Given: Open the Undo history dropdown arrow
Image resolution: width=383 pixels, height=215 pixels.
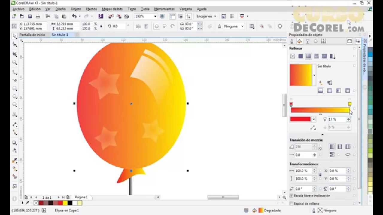Looking at the screenshot, I should click(x=80, y=16).
